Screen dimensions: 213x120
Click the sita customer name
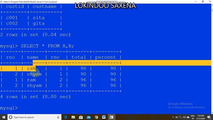tap(39, 18)
